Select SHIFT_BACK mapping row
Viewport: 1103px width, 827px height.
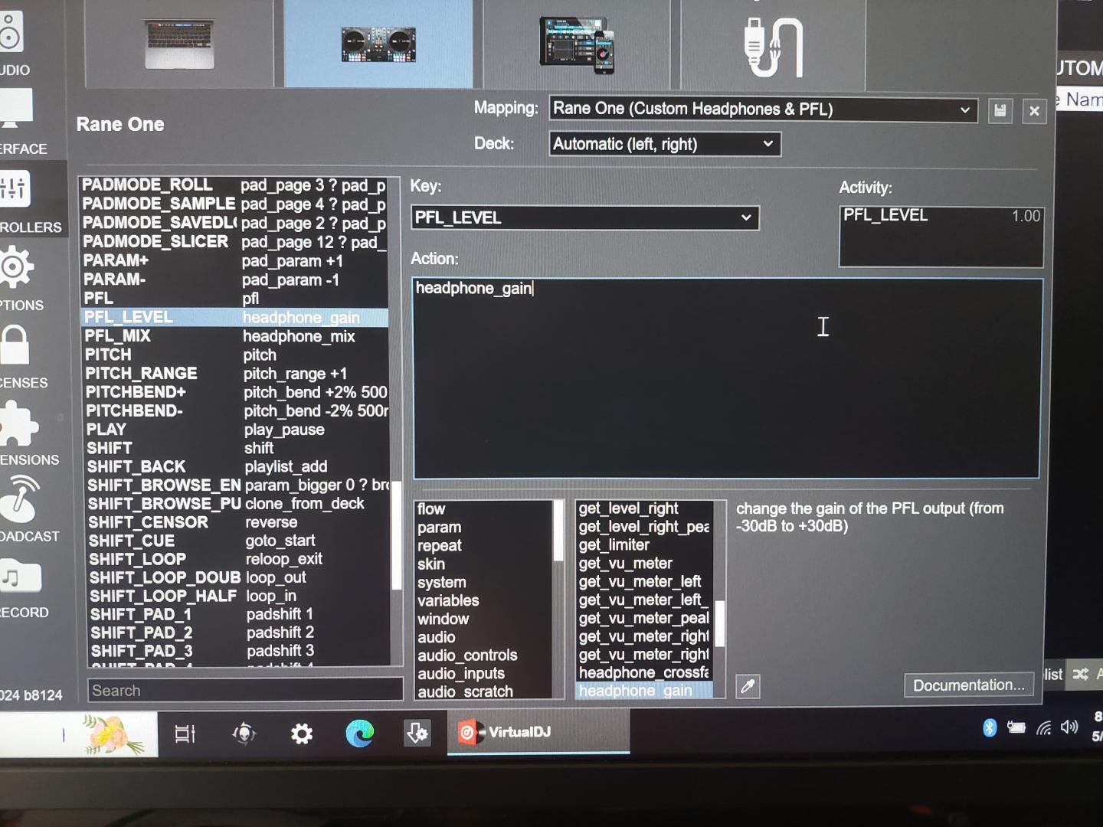(x=237, y=466)
